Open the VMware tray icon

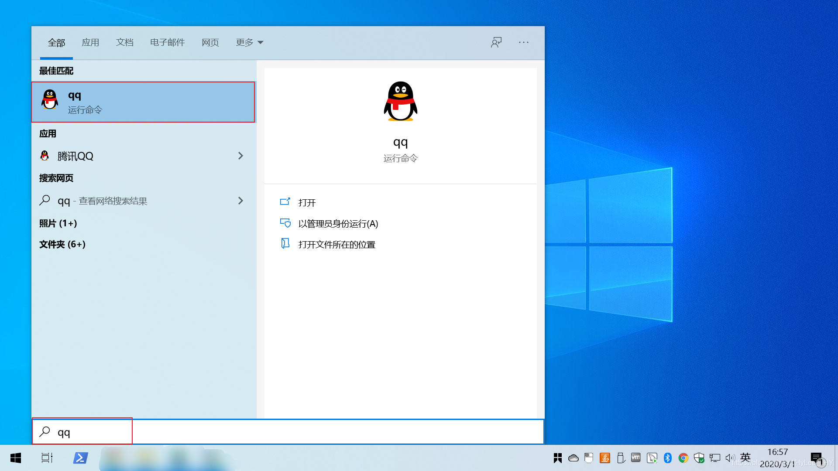(x=636, y=457)
